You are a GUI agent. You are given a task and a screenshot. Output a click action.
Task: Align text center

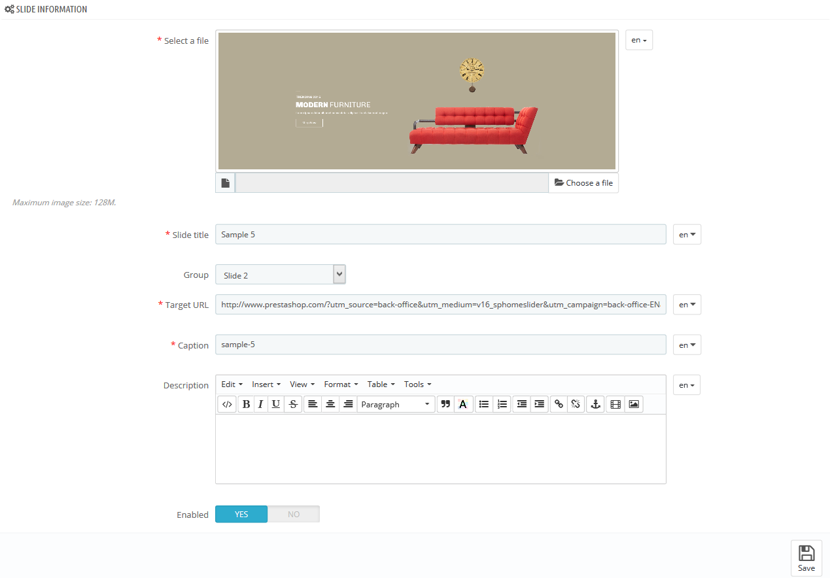[331, 404]
